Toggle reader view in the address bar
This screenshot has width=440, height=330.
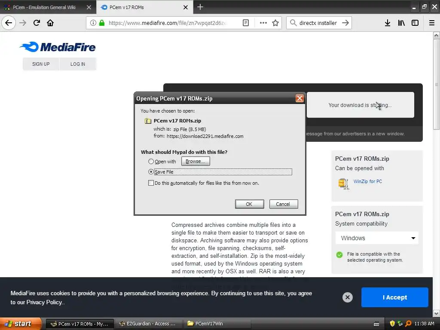pos(246,23)
